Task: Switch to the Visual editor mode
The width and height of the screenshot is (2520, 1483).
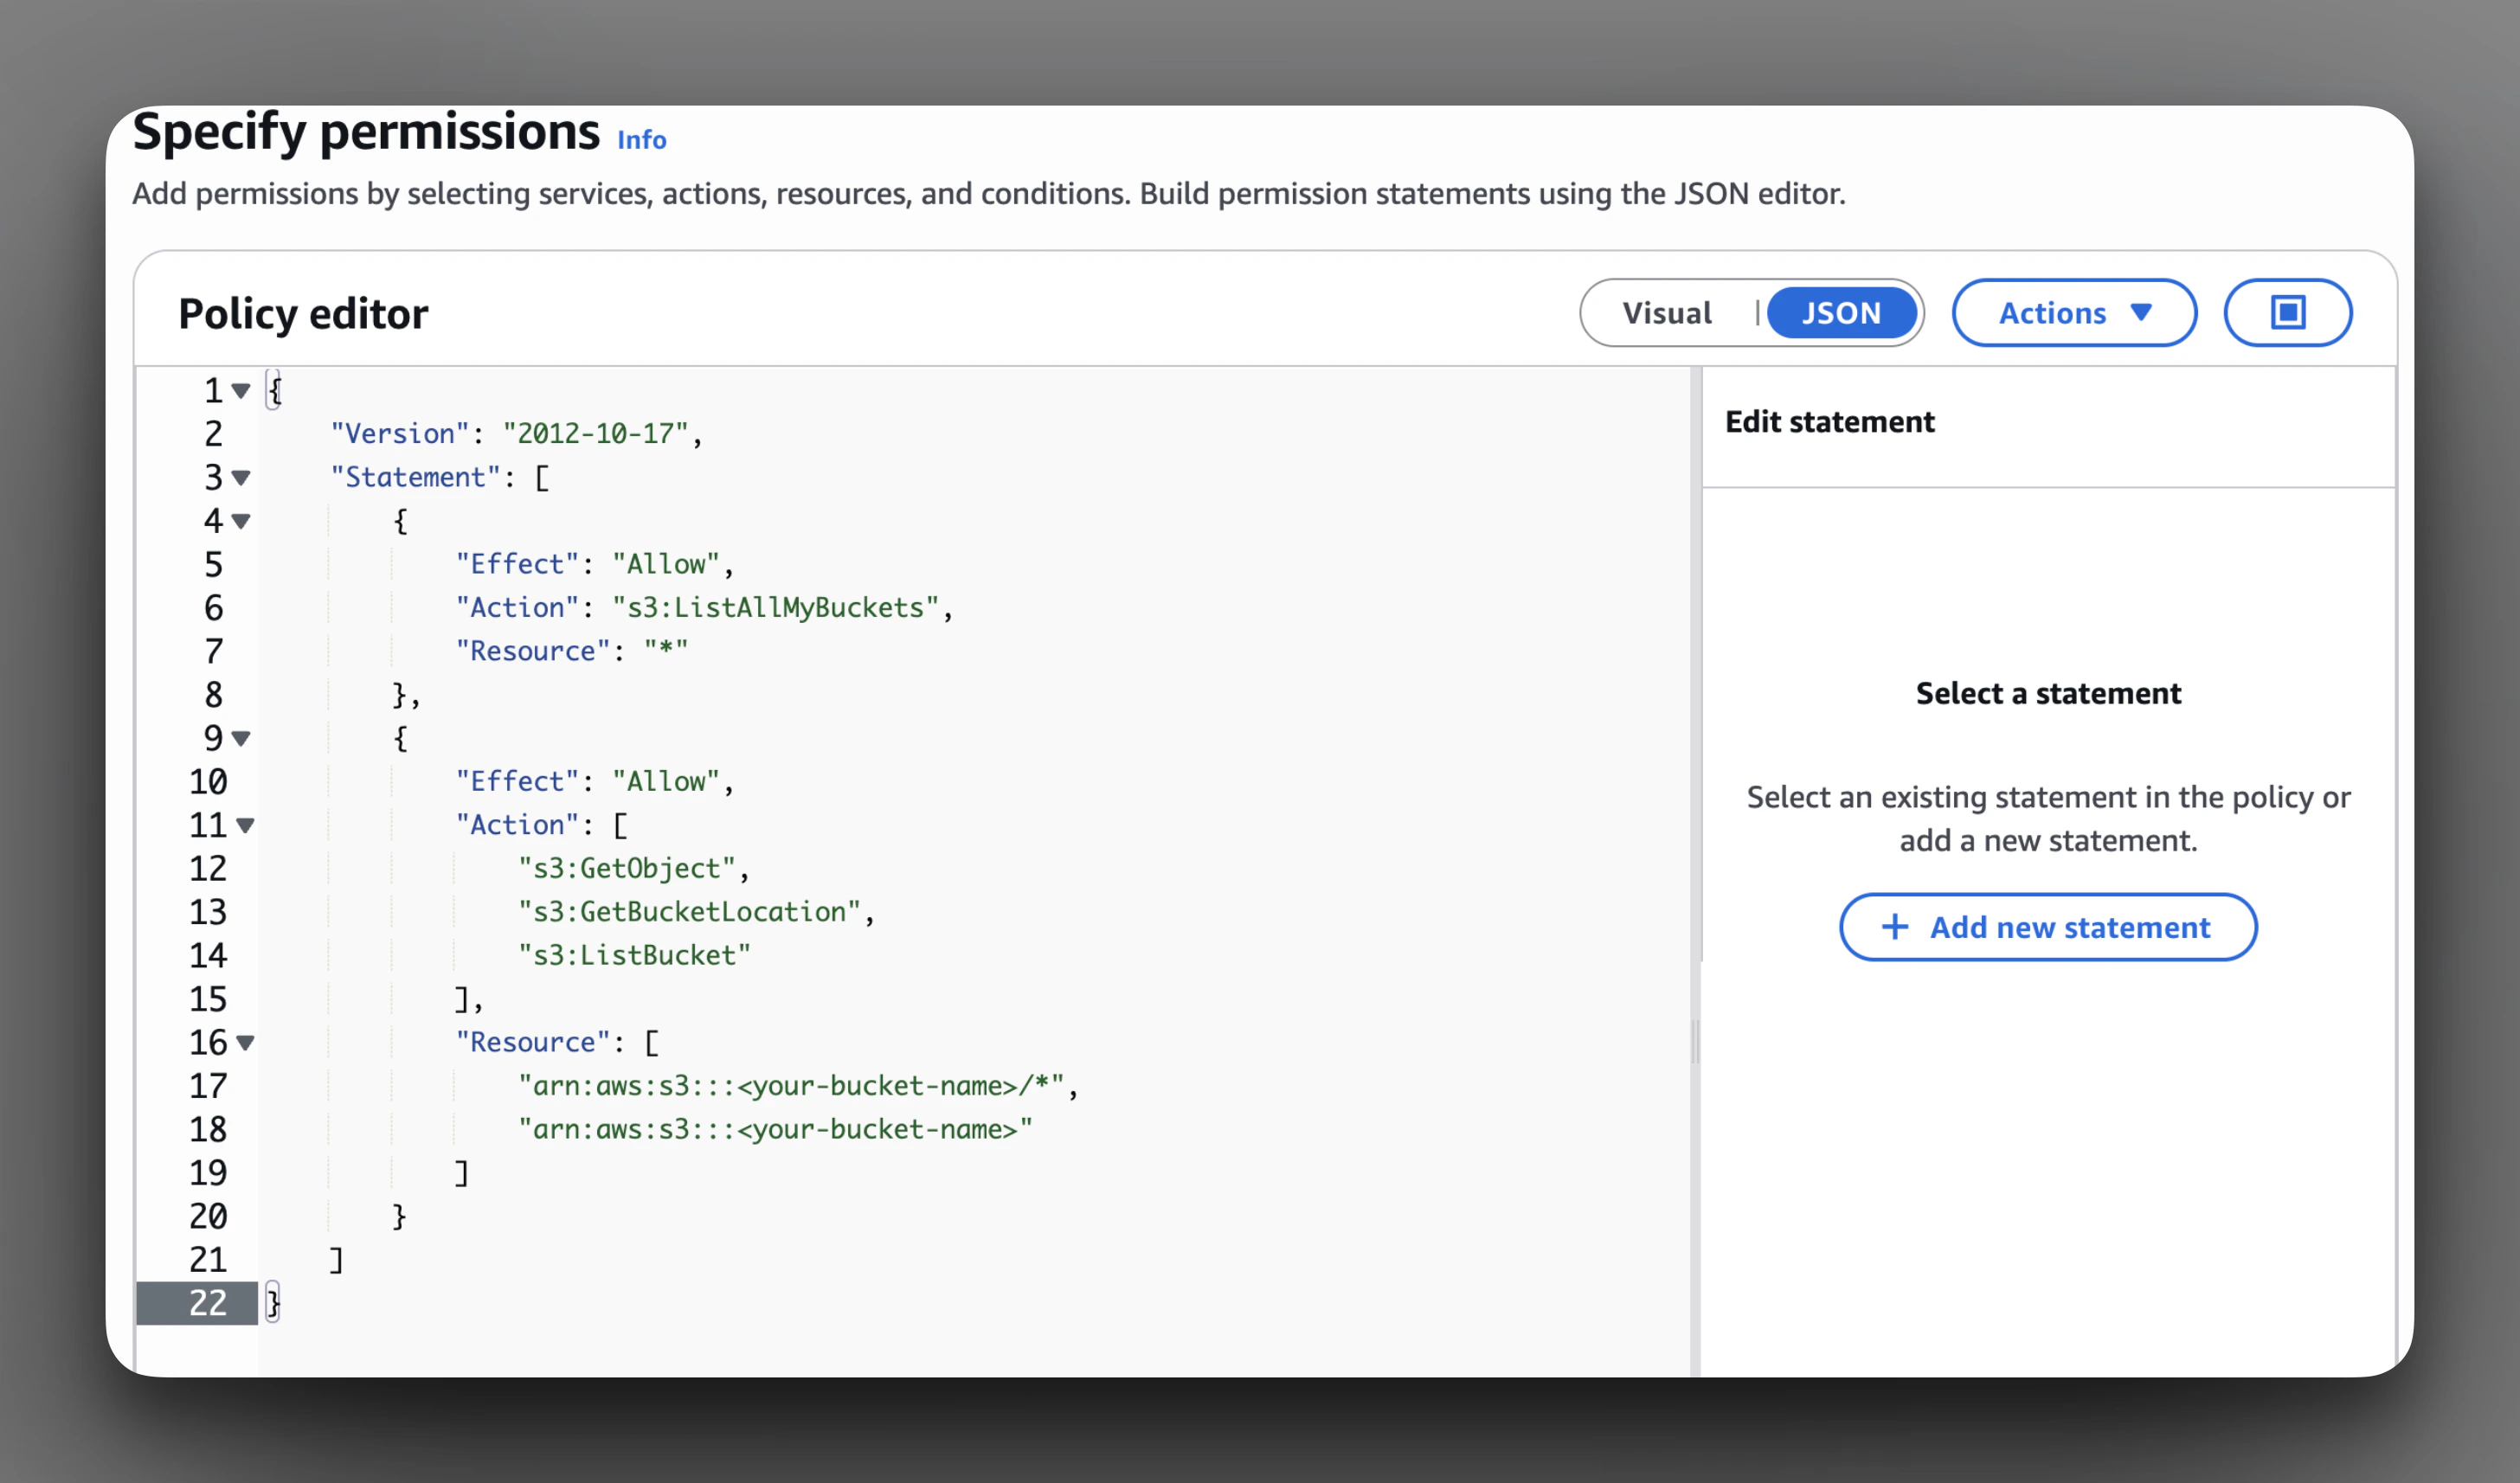Action: click(1667, 313)
